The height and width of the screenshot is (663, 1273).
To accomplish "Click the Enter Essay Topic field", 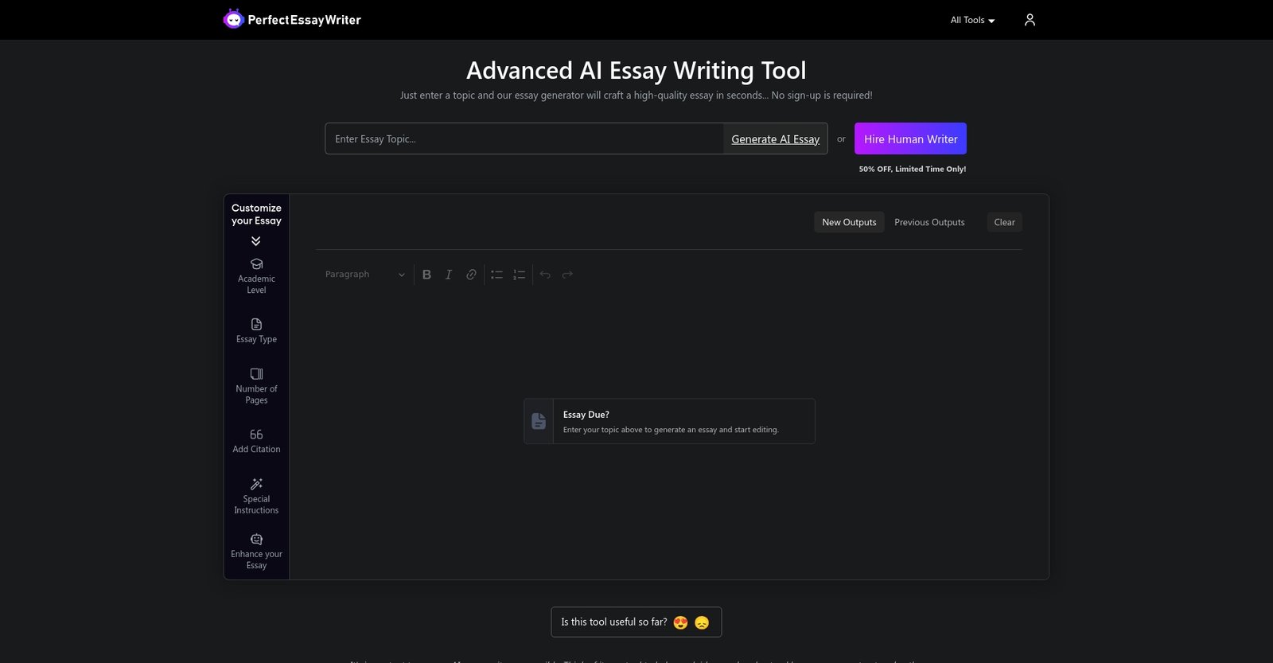I will 524,138.
